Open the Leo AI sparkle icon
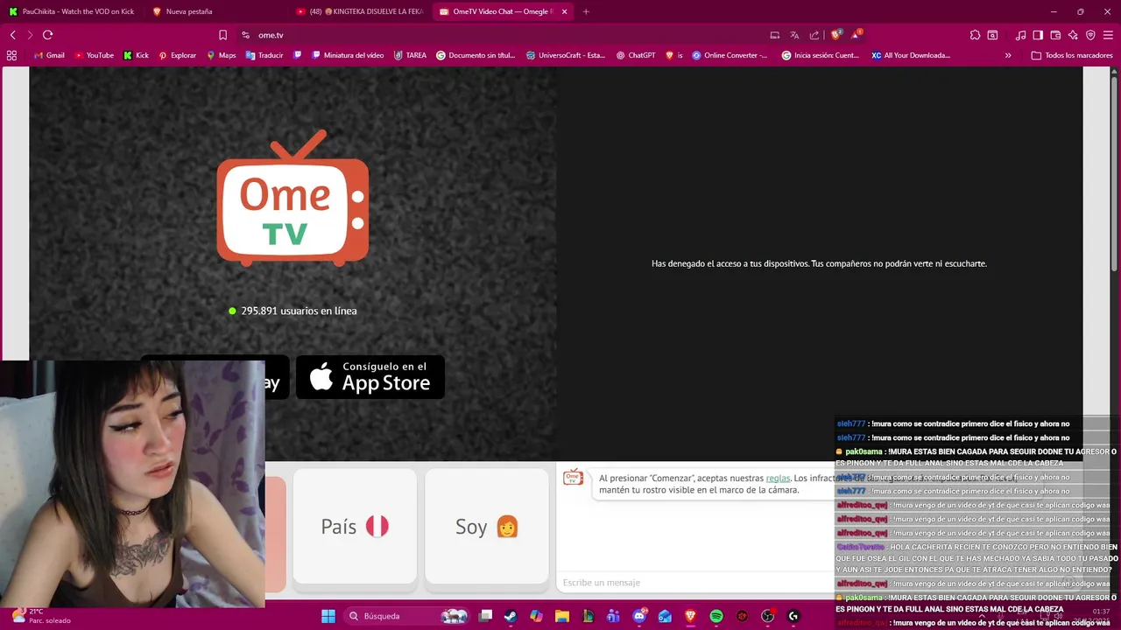1121x630 pixels. (x=1073, y=35)
